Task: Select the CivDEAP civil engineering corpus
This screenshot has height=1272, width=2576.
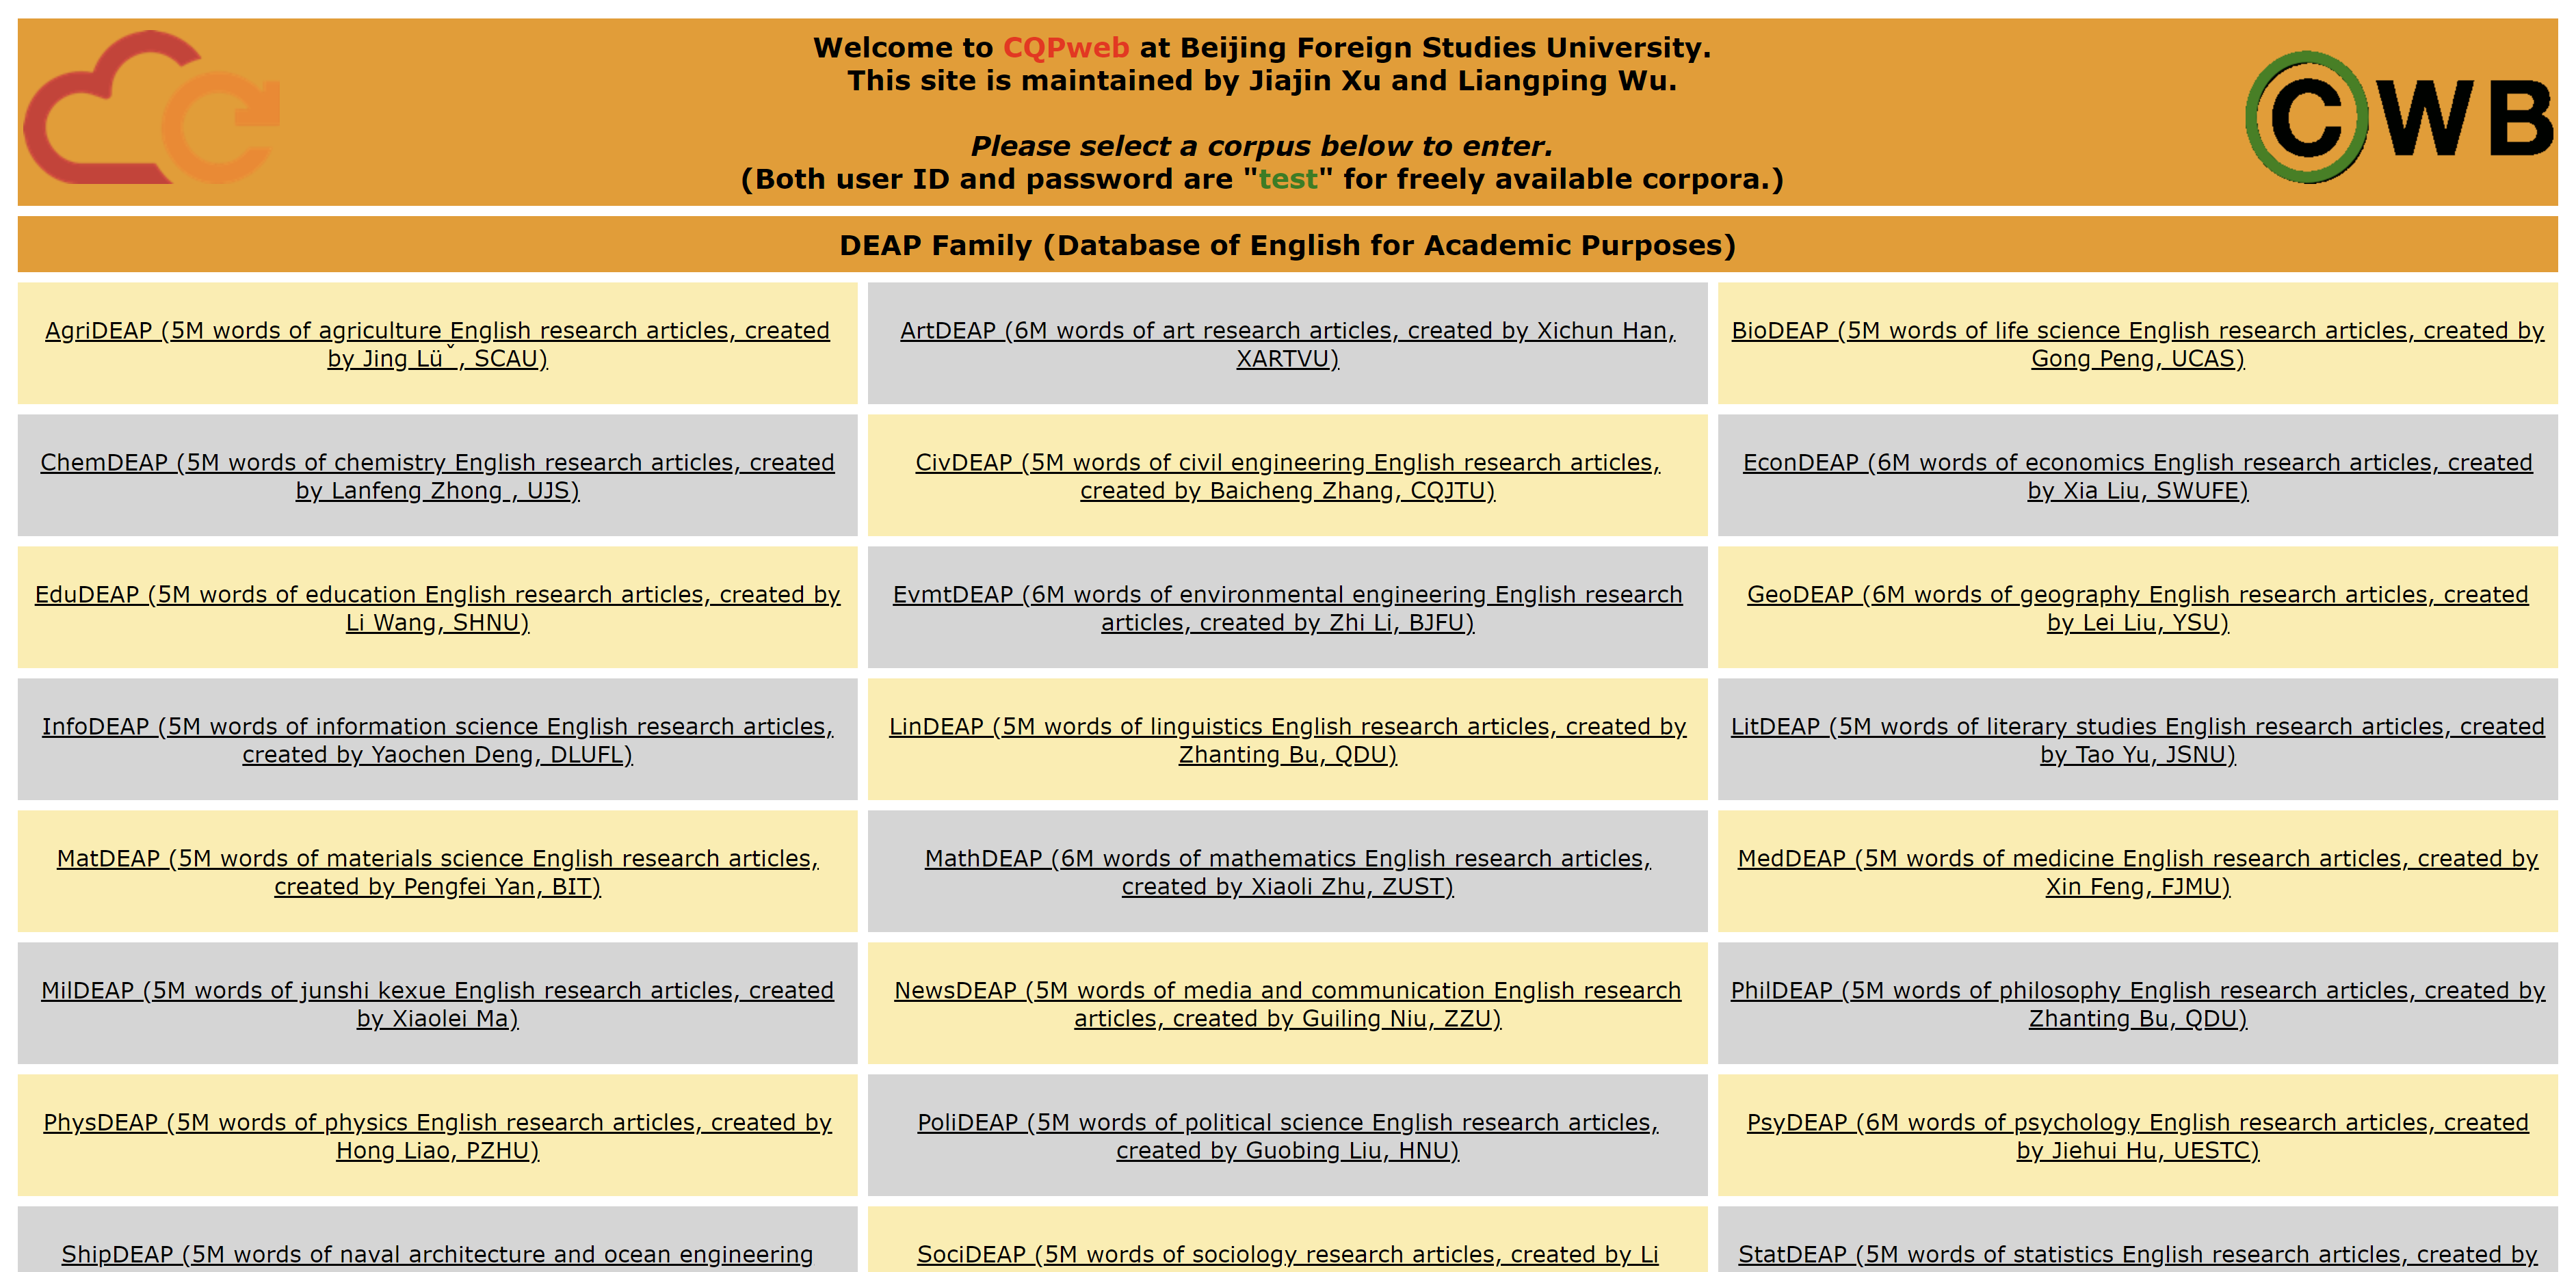Action: click(x=1287, y=463)
